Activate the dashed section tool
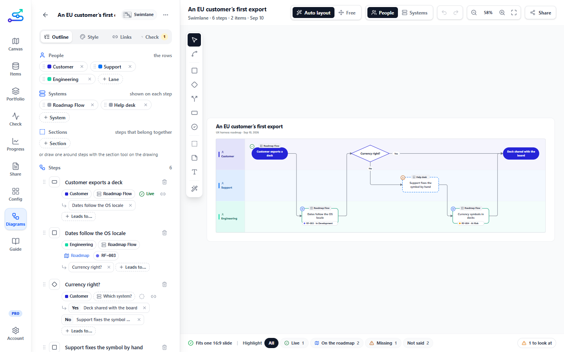564x352 pixels. pos(194,144)
